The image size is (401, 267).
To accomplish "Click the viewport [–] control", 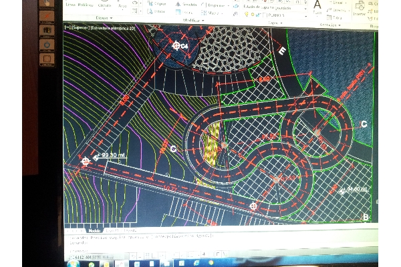I will [x=67, y=29].
